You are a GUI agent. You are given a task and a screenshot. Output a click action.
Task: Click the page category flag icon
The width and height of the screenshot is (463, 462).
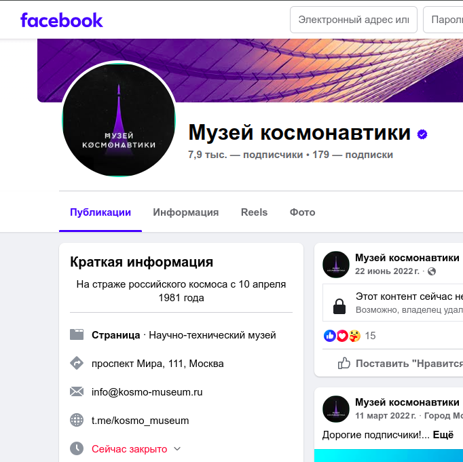77,335
